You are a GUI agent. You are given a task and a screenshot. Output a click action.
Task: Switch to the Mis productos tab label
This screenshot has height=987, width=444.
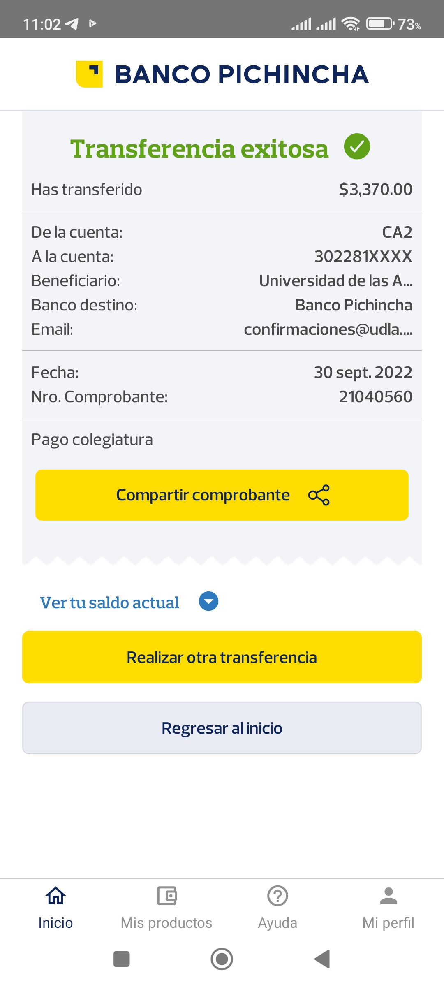(166, 923)
